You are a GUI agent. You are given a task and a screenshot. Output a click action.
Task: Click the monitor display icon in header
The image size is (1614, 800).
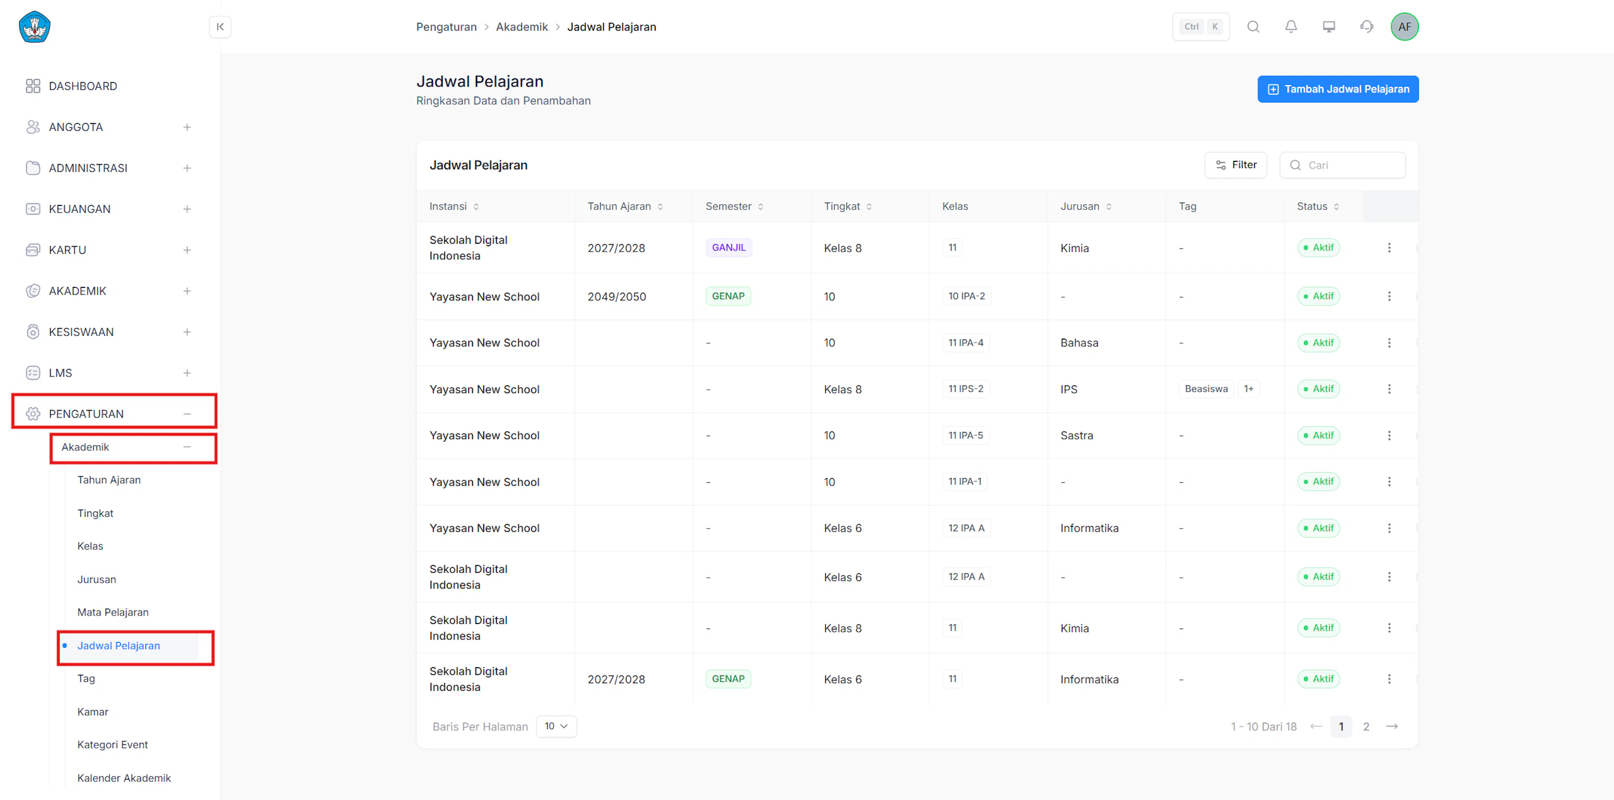(x=1328, y=26)
